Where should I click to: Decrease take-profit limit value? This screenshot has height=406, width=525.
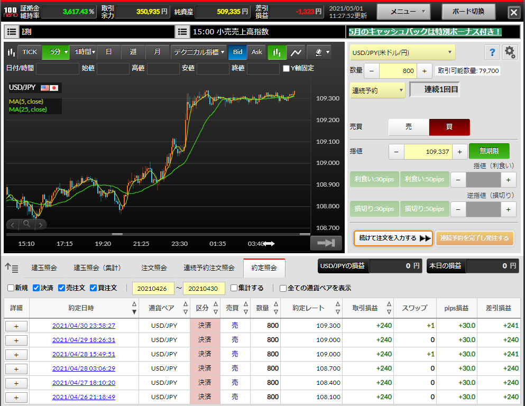pyautogui.click(x=458, y=180)
